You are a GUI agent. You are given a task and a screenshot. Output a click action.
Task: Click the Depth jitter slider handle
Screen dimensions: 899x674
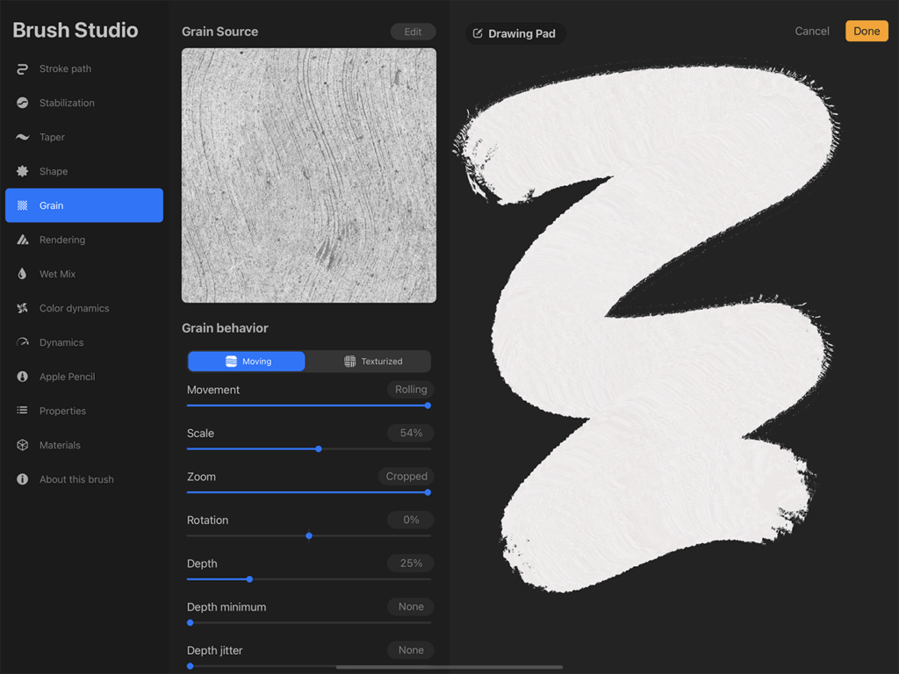click(191, 666)
